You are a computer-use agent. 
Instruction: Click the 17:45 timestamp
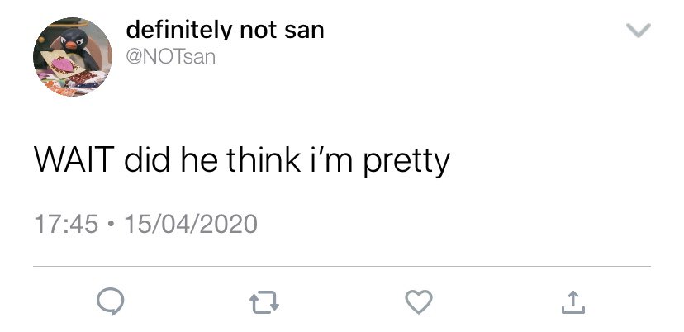click(x=66, y=224)
